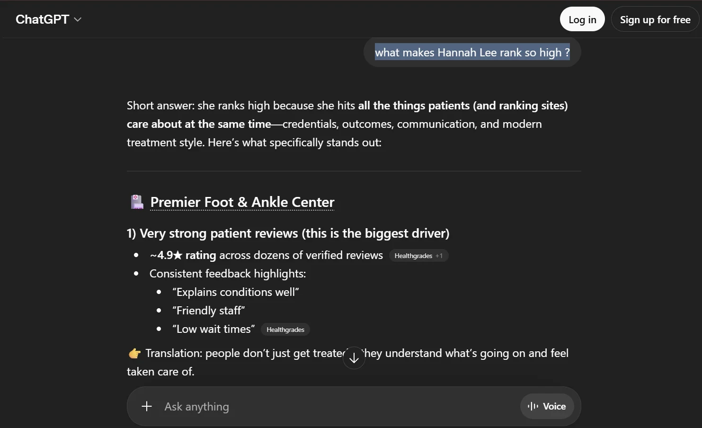Open the Healthgrades citation after "Low wait times"
This screenshot has width=702, height=428.
285,330
